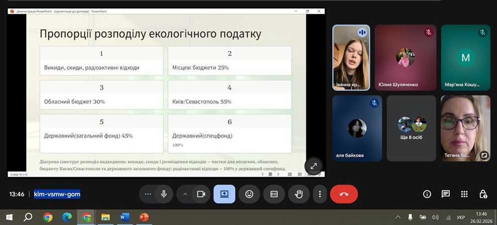The width and height of the screenshot is (497, 225).
Task: Select the meeting code kim-vsmw-gom
Action: point(57,194)
